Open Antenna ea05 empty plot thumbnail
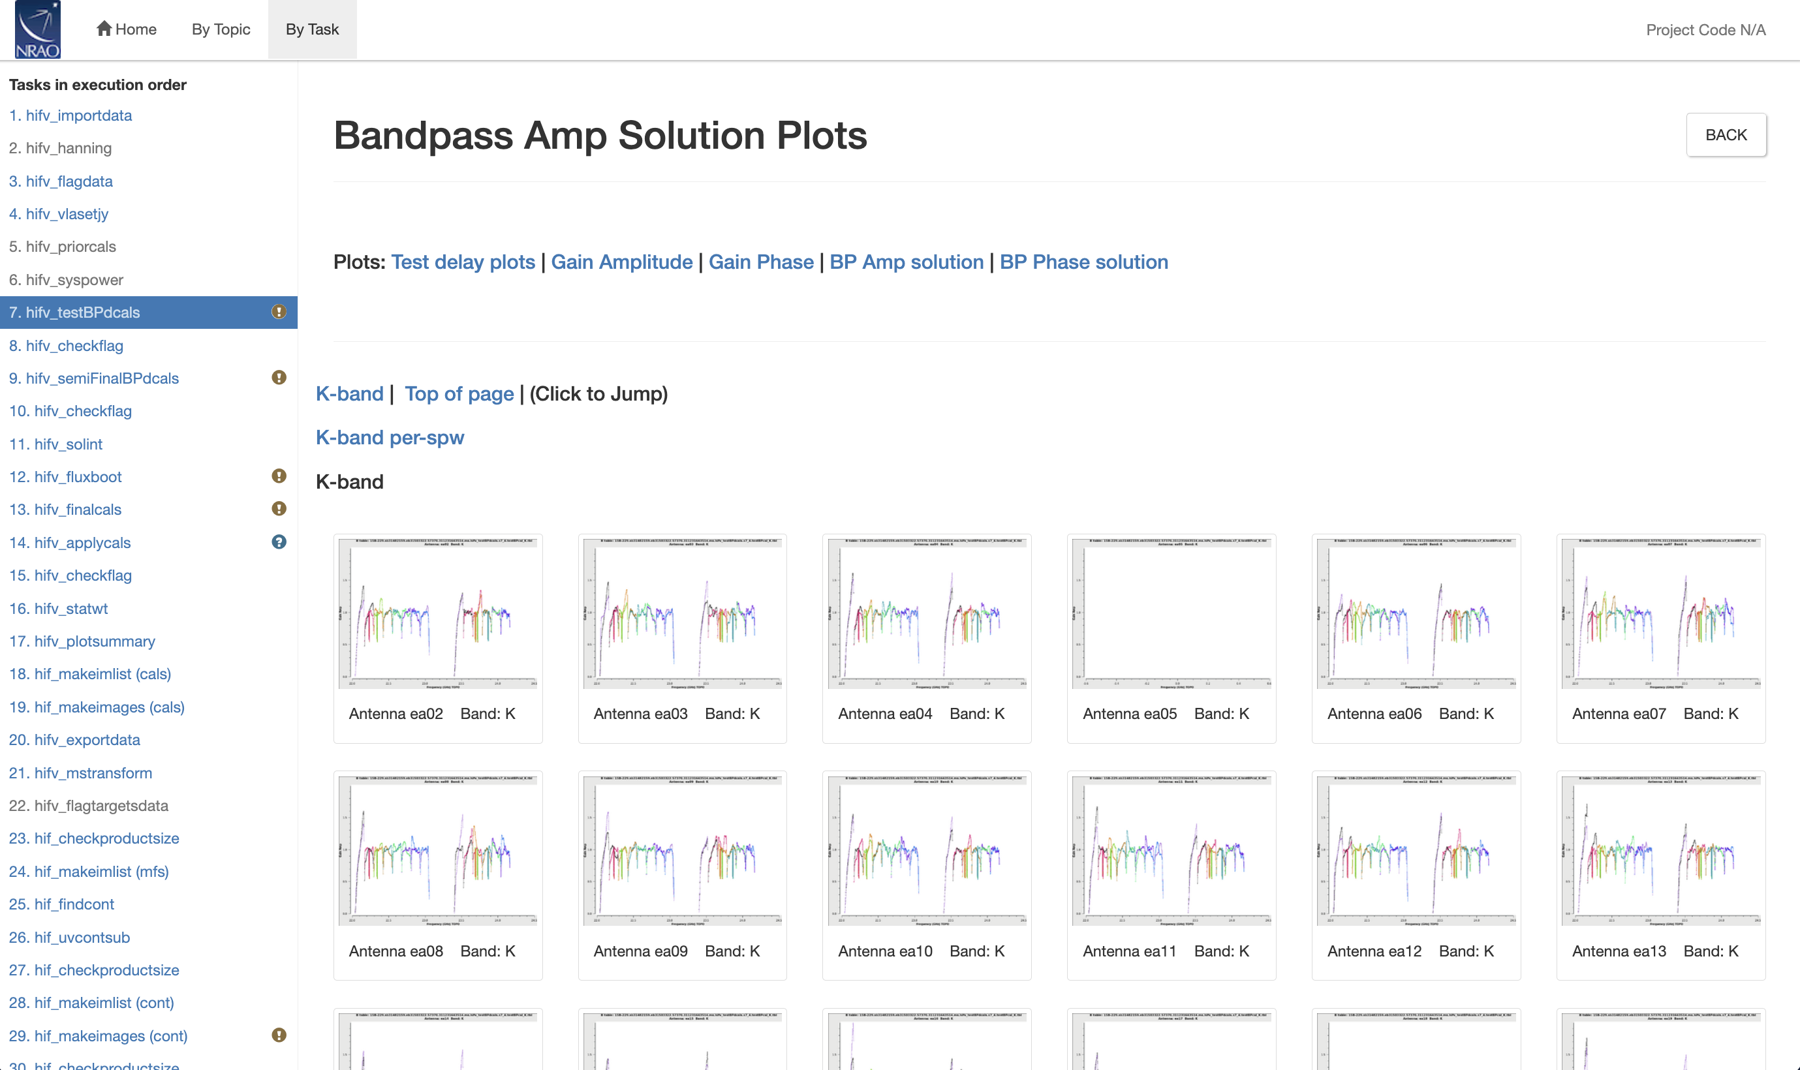The width and height of the screenshot is (1800, 1070). click(1171, 613)
